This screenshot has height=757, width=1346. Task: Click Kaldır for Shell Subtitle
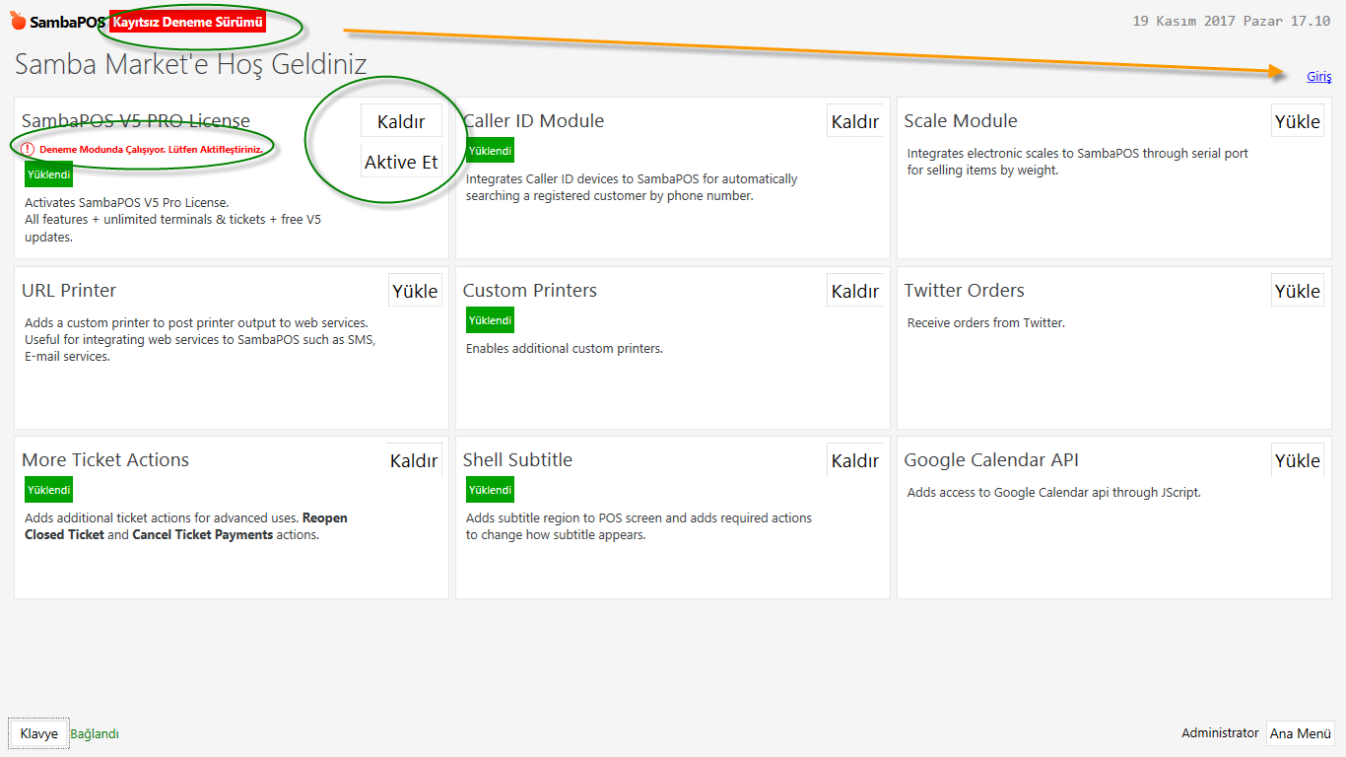pos(854,460)
